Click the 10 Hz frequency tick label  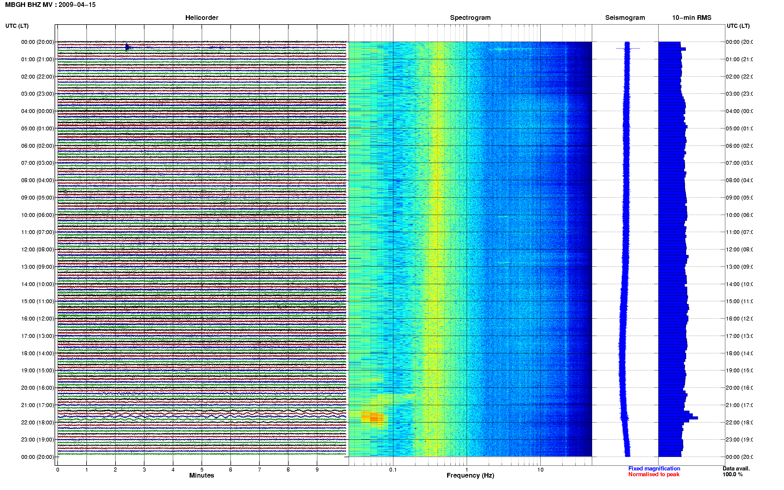540,470
